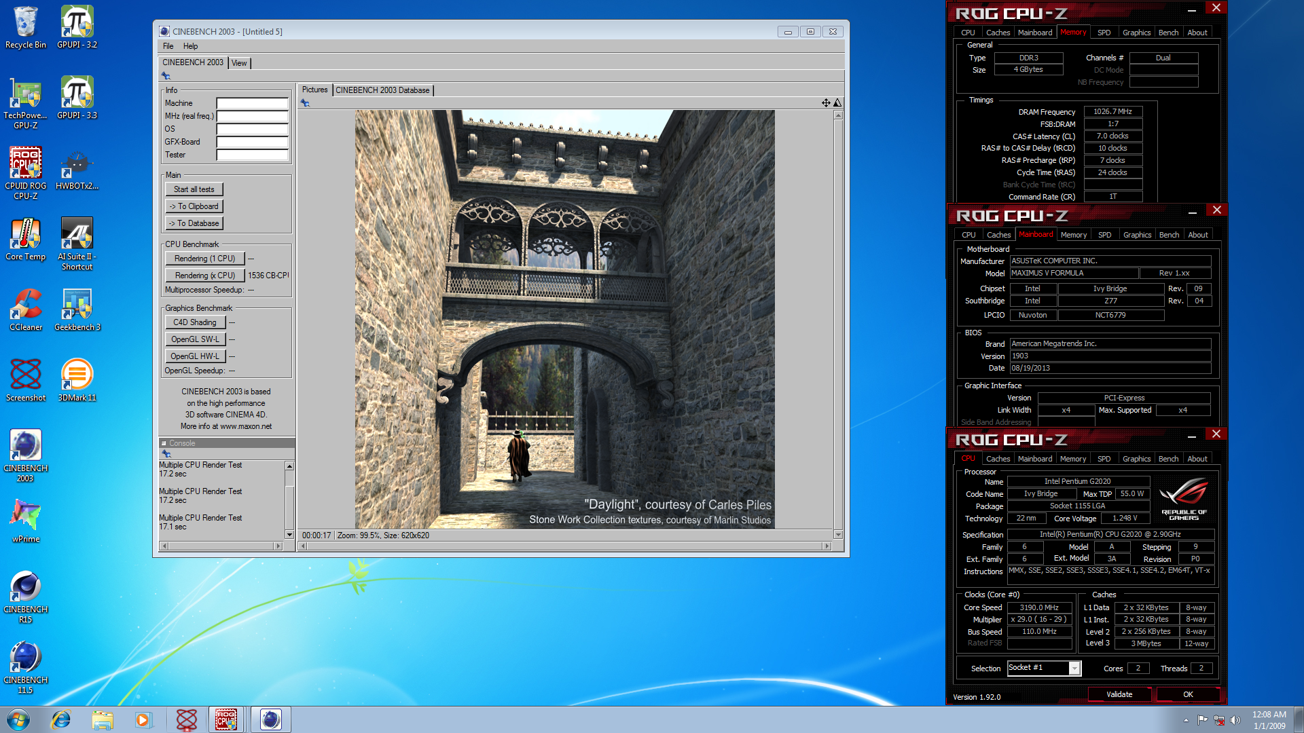Click into the OS input field
This screenshot has height=733, width=1304.
click(x=252, y=130)
